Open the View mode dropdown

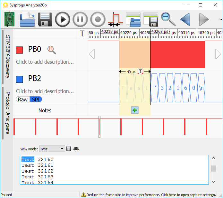click(x=52, y=149)
